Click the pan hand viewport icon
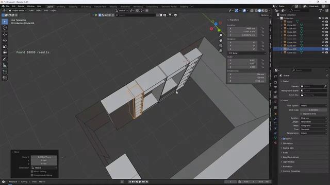330x185 pixels. (221, 40)
